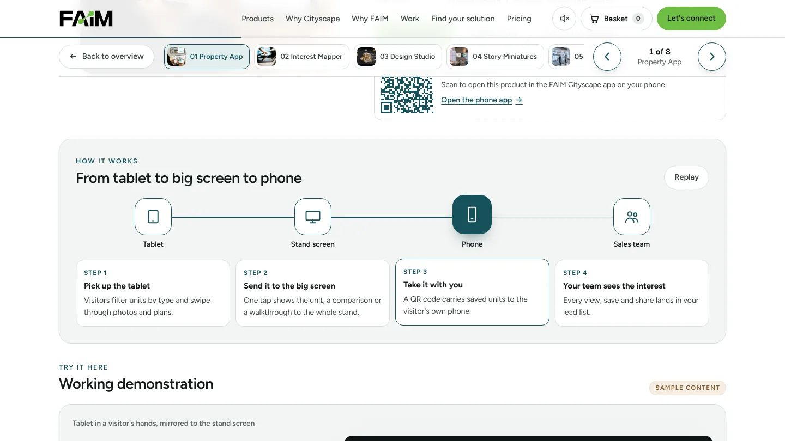The height and width of the screenshot is (441, 785).
Task: Switch to 02 Interest Mapper tab
Action: (301, 57)
